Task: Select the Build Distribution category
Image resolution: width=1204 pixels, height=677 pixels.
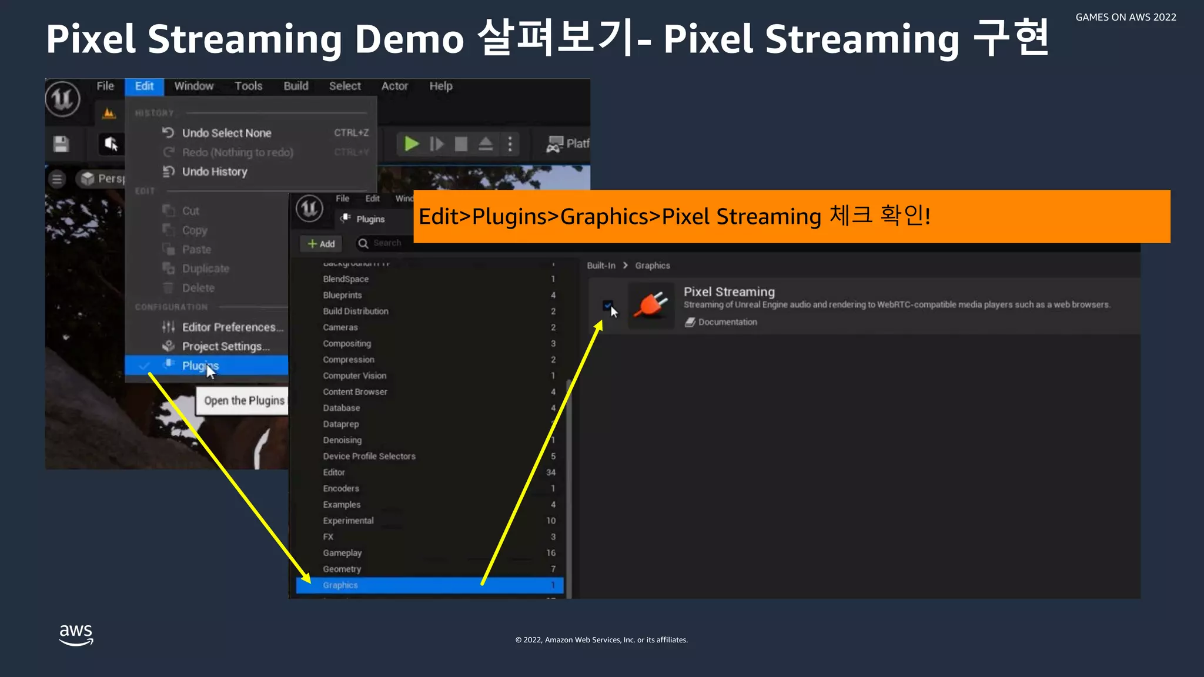Action: coord(429,311)
